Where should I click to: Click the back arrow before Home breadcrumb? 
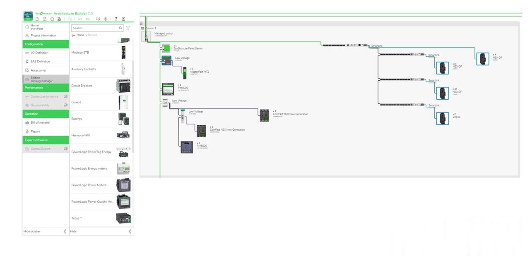73,35
